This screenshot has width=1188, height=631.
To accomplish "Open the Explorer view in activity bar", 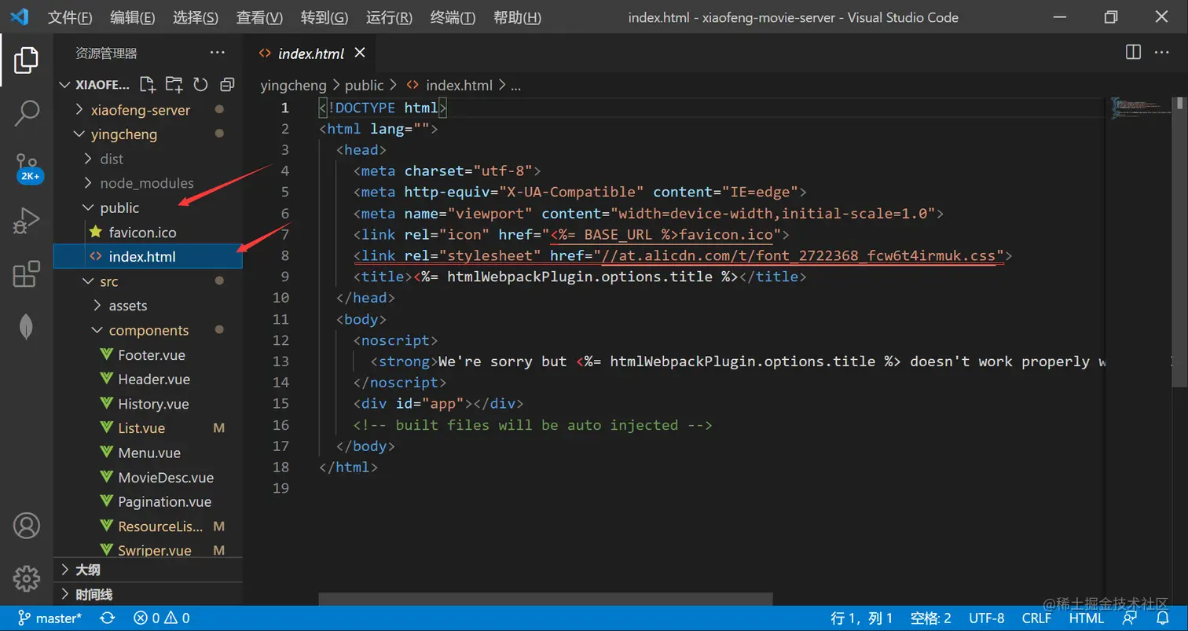I will (26, 60).
